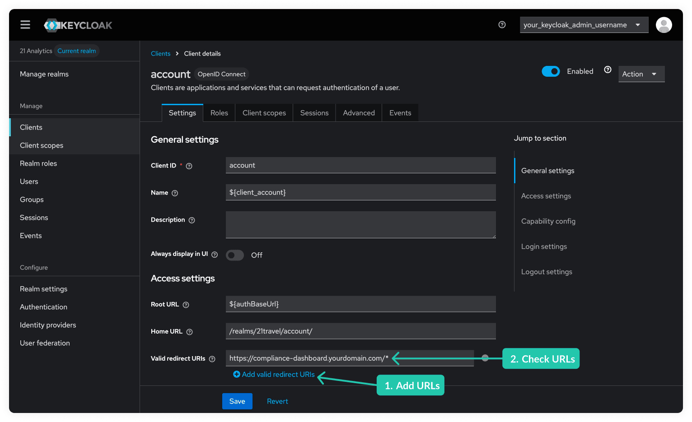
Task: Open the hamburger navigation menu
Action: 25,25
